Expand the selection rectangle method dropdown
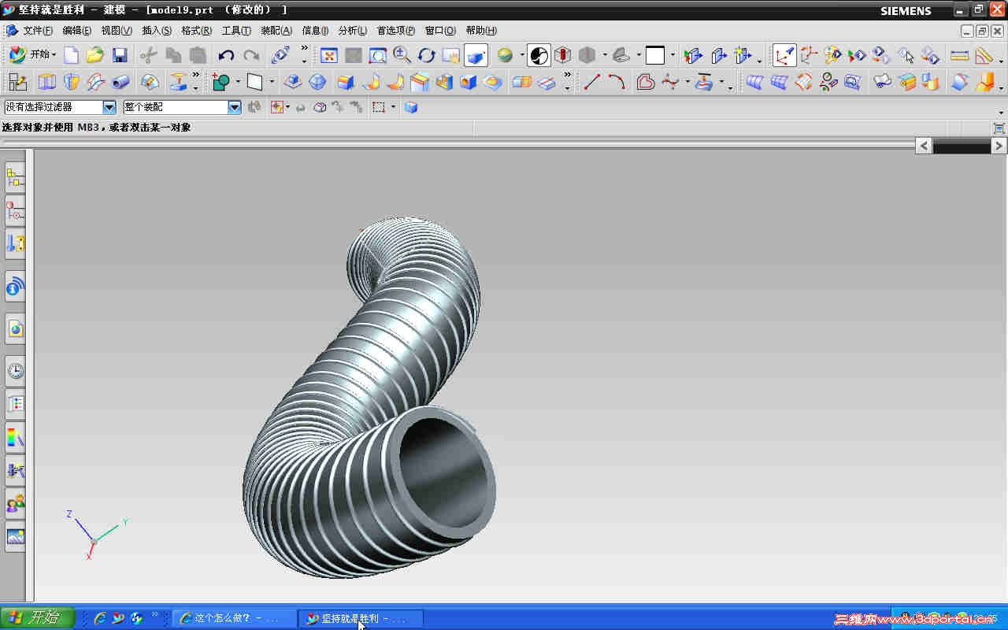Viewport: 1008px width, 630px height. click(x=392, y=107)
